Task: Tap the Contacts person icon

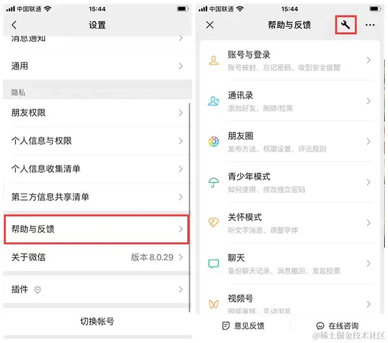Action: point(213,101)
